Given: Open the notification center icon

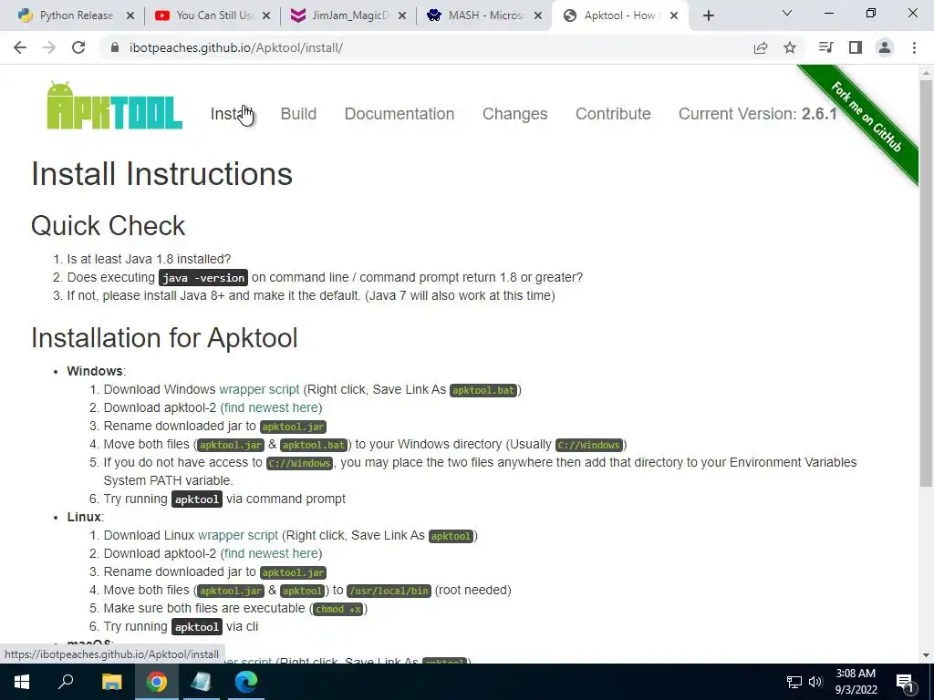Looking at the screenshot, I should [905, 682].
